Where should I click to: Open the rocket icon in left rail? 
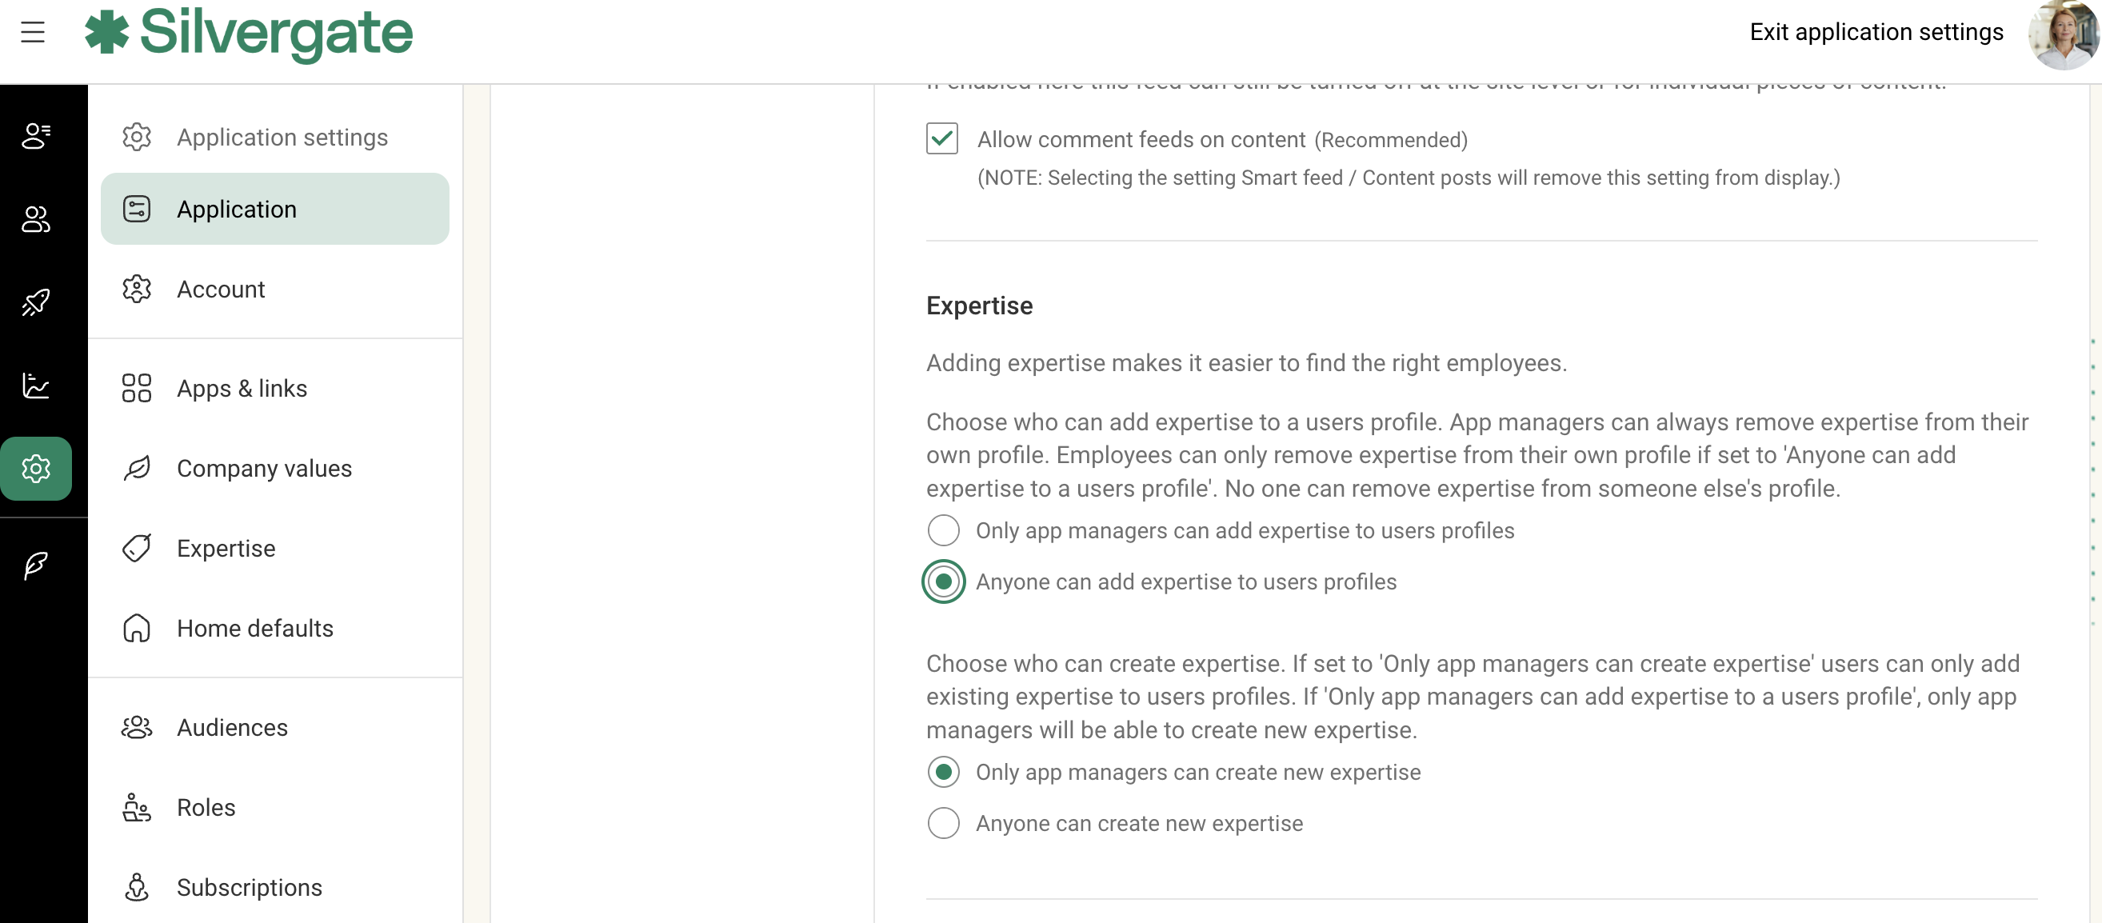36,302
